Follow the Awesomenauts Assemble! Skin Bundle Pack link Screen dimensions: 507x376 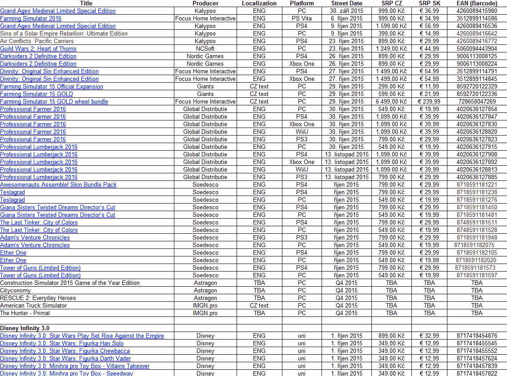58,185
